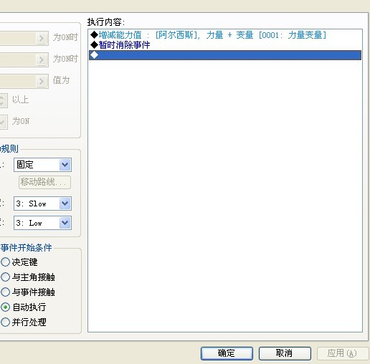Select the empty highlighted command line
This screenshot has height=364, width=370.
pos(225,55)
